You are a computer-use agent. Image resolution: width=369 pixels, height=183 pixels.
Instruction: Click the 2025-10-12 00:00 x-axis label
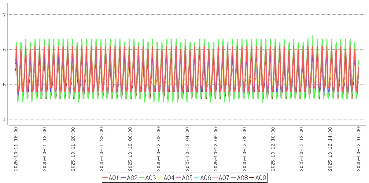[130, 149]
